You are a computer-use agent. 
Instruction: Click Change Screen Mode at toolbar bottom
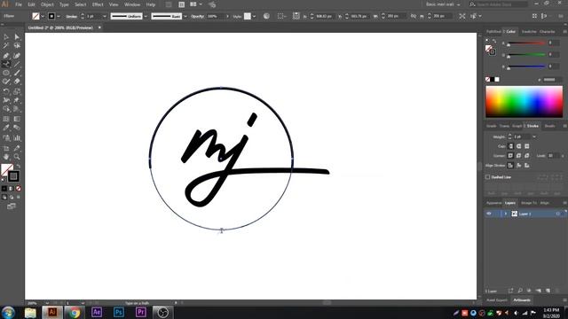(x=12, y=206)
